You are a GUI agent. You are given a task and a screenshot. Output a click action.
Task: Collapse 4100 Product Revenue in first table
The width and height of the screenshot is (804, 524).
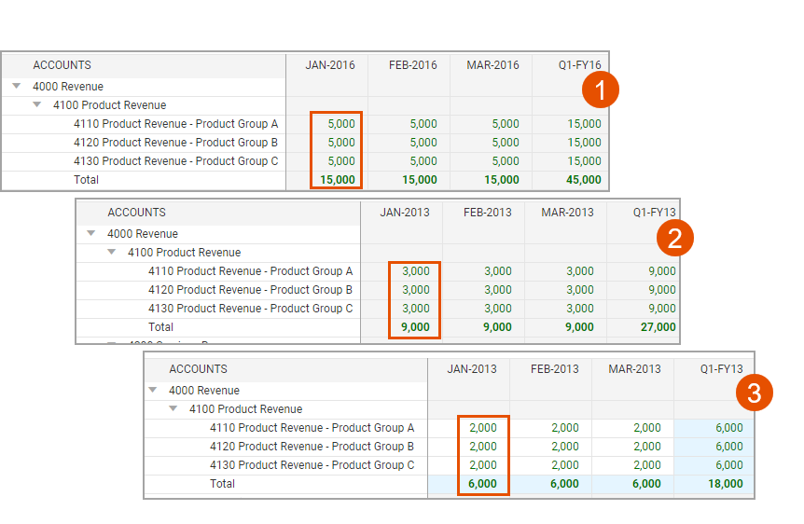click(x=37, y=104)
